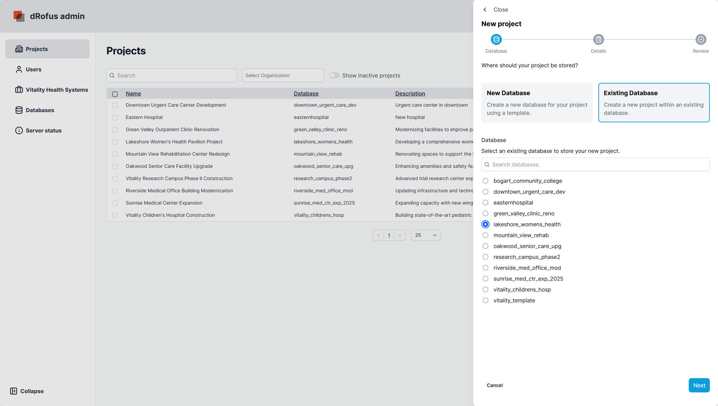The width and height of the screenshot is (718, 406).
Task: Click the Database step icon in wizard
Action: point(496,39)
